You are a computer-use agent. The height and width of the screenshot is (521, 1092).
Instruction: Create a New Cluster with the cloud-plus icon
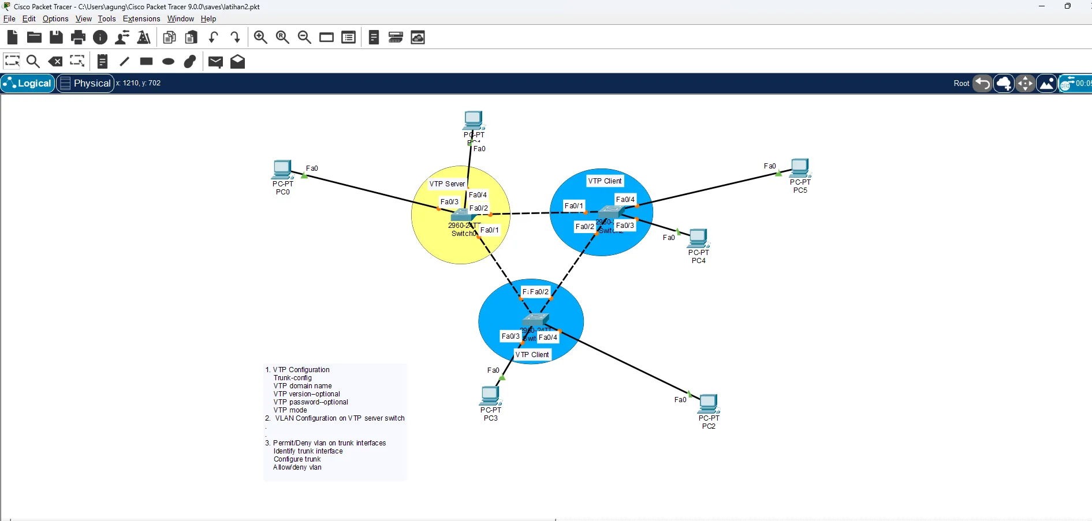(1004, 83)
